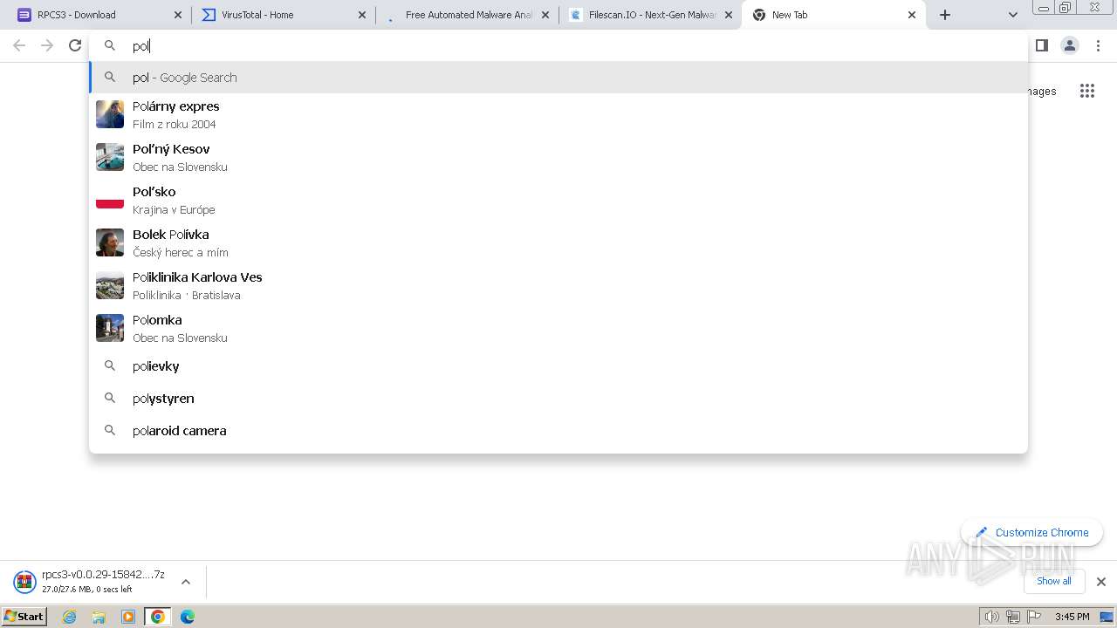Click the magnifier icon beside polievky

(x=110, y=366)
